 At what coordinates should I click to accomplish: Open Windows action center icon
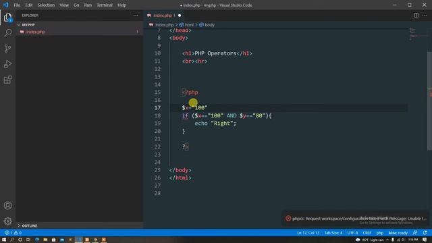425,240
